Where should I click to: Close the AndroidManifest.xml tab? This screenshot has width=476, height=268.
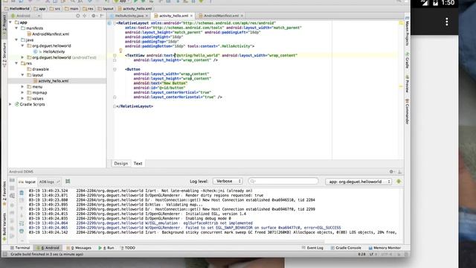pyautogui.click(x=242, y=16)
